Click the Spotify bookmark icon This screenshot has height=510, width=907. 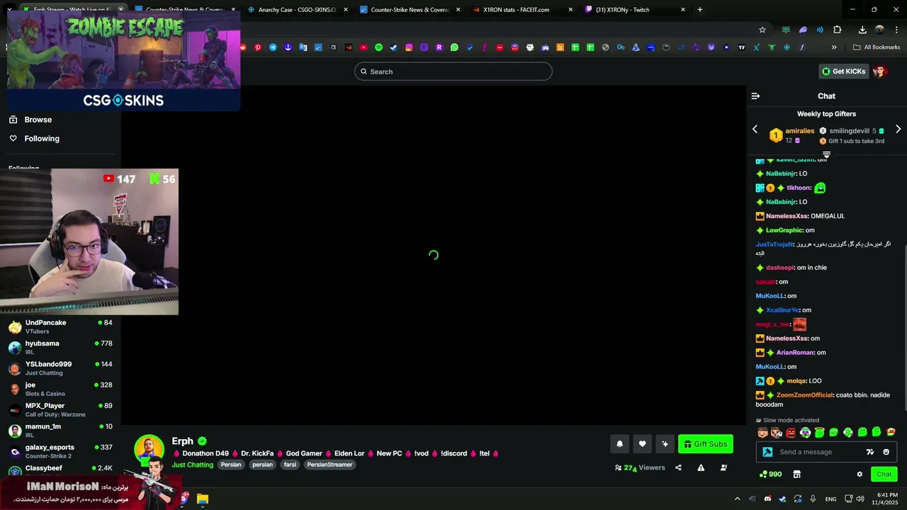click(378, 47)
